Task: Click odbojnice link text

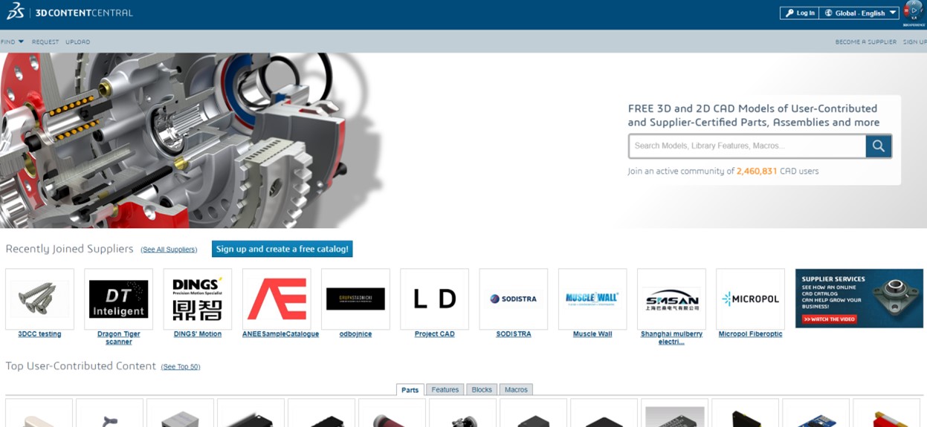Action: tap(355, 334)
